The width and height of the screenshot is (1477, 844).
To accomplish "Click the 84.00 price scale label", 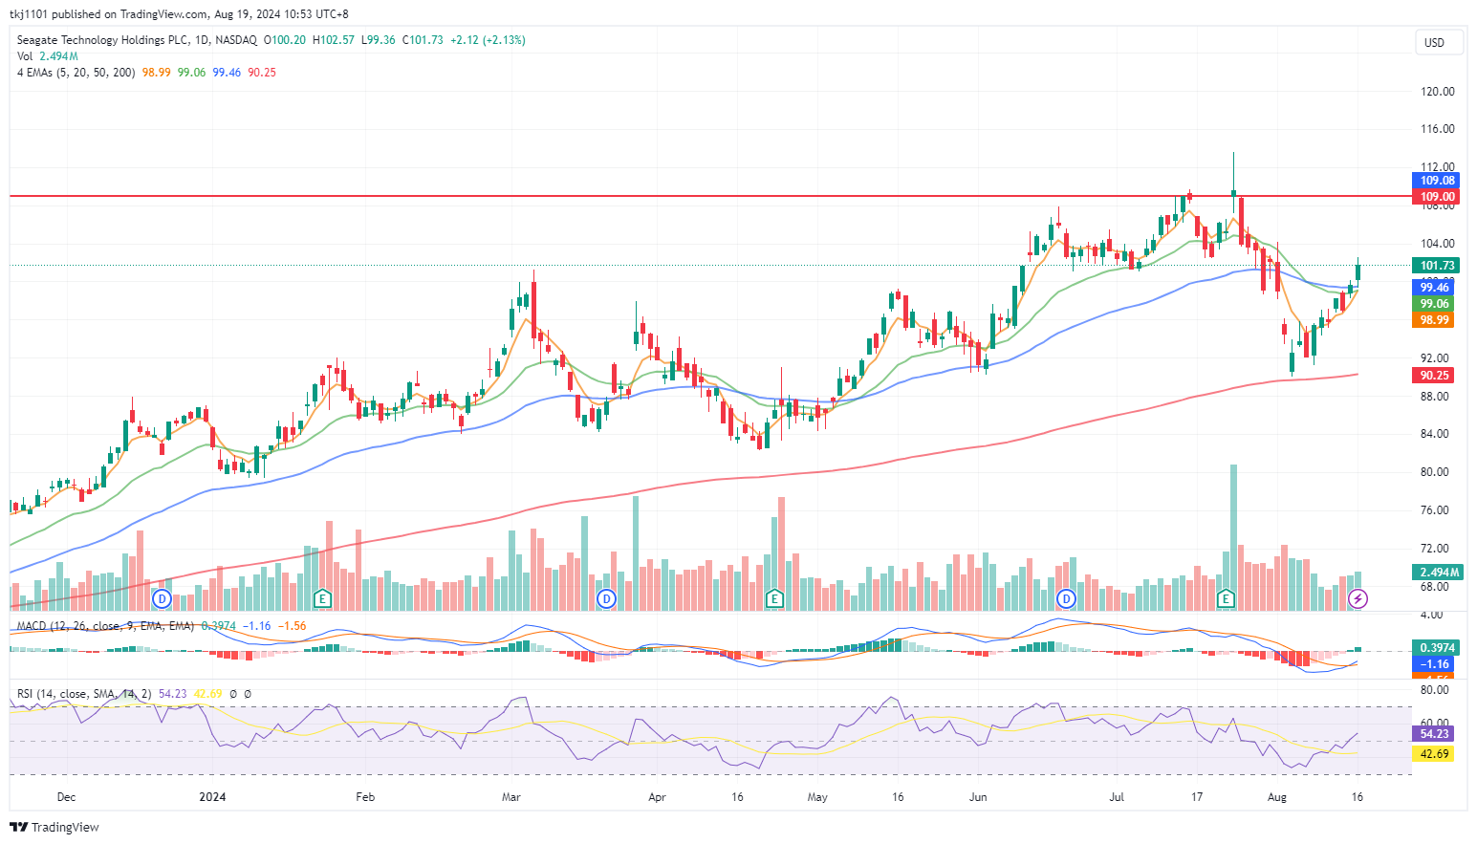I will (1434, 434).
